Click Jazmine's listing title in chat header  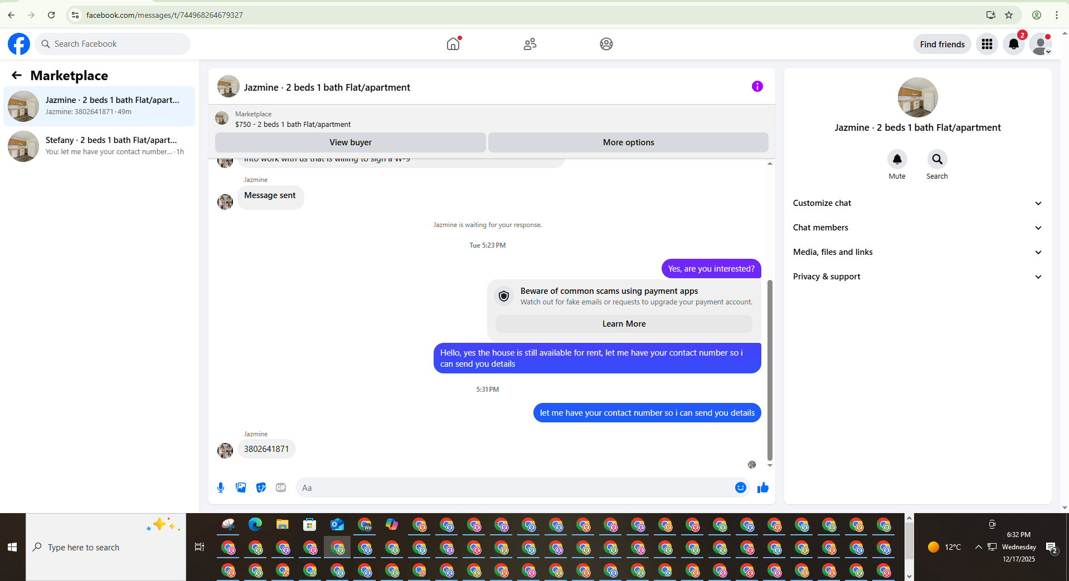[327, 87]
